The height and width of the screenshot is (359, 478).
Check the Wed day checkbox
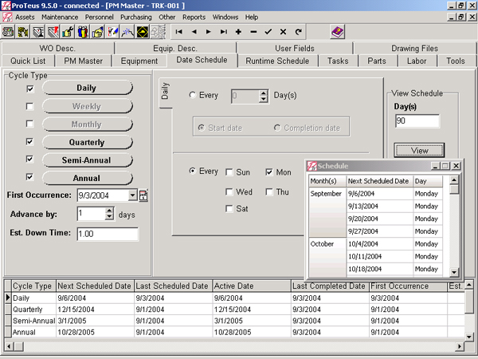[229, 192]
